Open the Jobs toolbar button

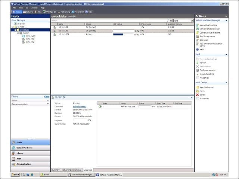click(x=38, y=12)
